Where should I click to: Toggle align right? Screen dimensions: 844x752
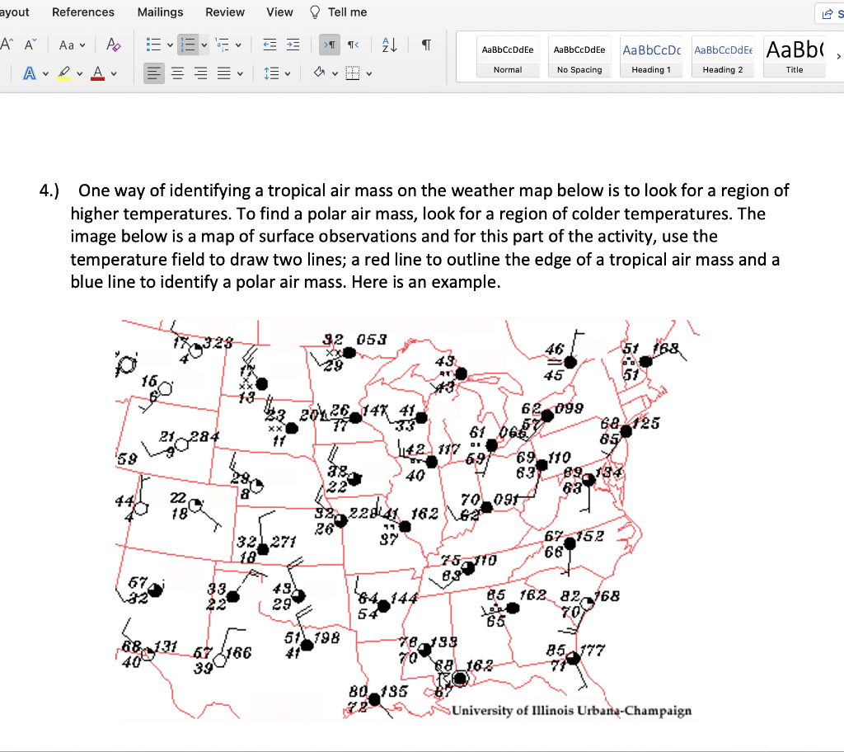201,73
